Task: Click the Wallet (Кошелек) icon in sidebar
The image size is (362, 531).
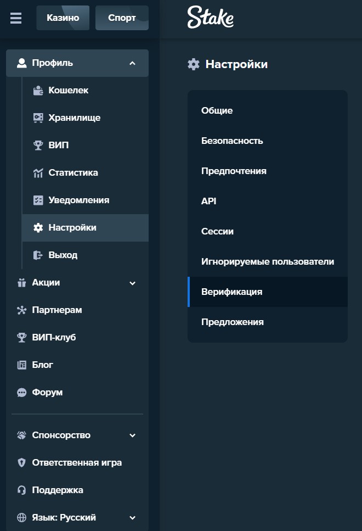Action: tap(38, 90)
